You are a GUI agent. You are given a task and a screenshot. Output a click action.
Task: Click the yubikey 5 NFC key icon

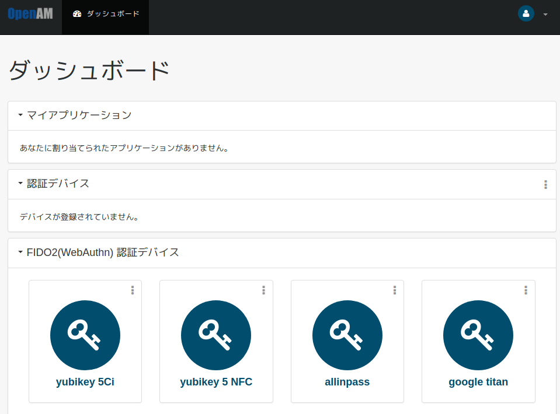(x=216, y=335)
